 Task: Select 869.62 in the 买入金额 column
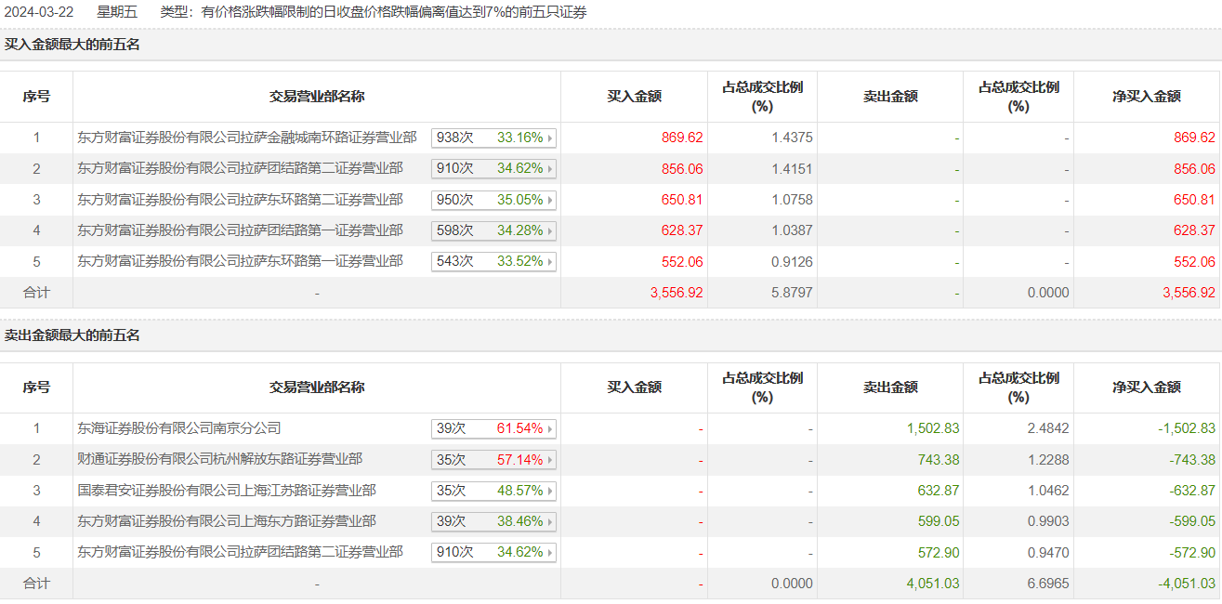coord(682,138)
